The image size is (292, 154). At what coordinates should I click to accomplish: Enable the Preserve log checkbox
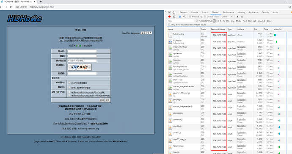tap(190, 16)
